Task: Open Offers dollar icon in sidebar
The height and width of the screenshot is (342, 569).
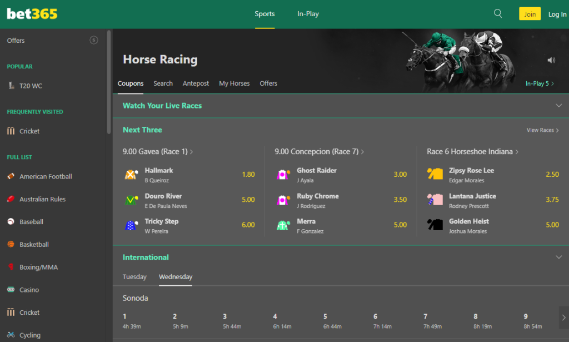Action: coord(94,40)
